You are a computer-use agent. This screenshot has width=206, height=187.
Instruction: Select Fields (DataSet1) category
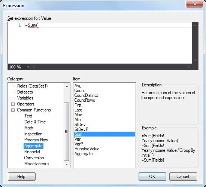tap(33, 86)
